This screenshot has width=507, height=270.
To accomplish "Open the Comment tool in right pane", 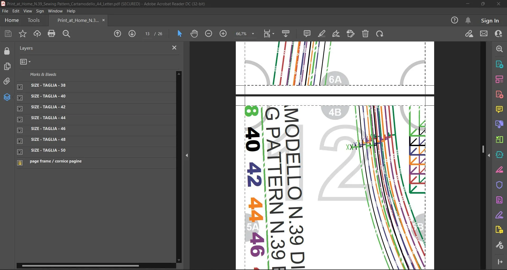I will coord(499,109).
